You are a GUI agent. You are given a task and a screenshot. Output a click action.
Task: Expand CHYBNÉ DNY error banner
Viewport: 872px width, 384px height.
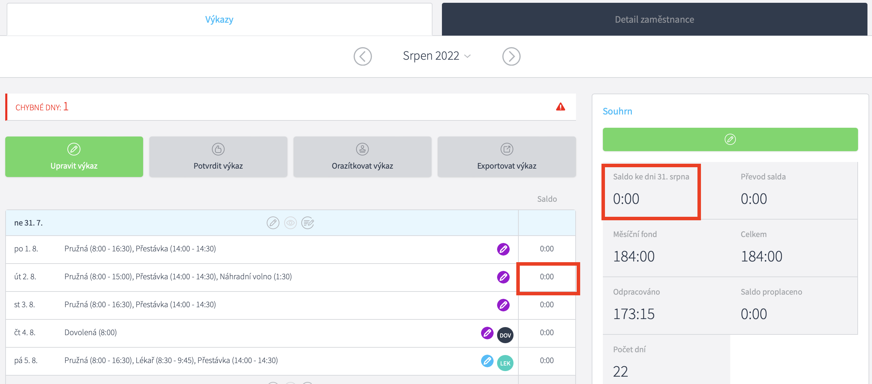pos(42,107)
